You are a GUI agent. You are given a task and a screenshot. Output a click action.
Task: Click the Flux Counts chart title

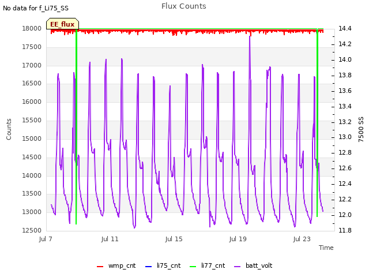click(184, 6)
